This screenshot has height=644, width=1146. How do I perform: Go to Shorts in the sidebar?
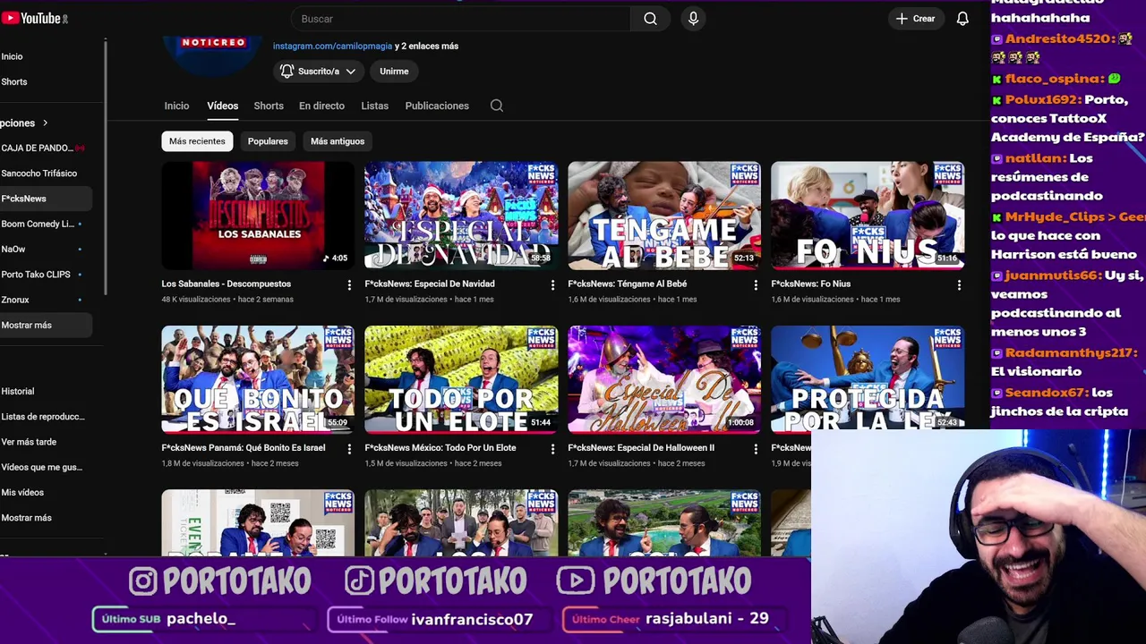(x=14, y=81)
